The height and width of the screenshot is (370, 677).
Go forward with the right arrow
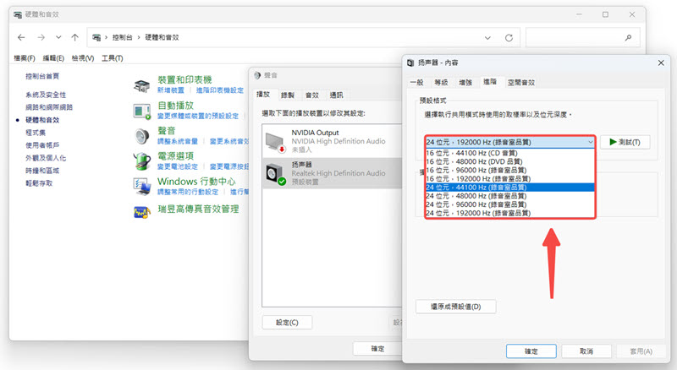(41, 37)
